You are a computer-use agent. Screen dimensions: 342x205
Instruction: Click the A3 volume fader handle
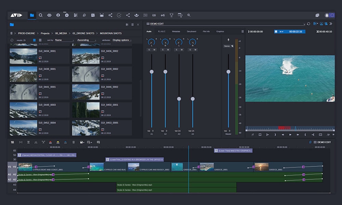coord(179,99)
